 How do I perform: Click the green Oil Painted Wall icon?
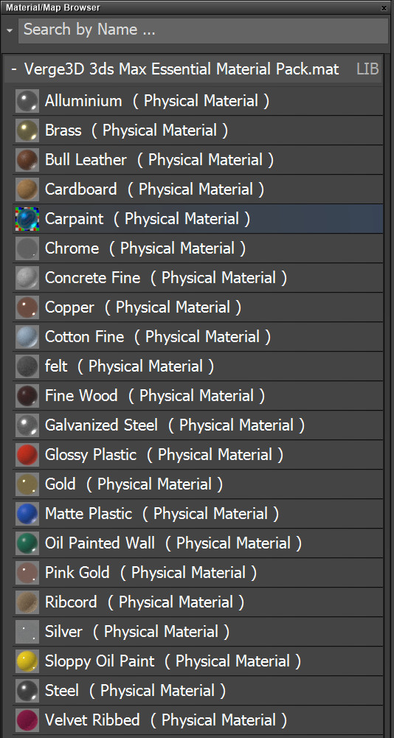tap(27, 543)
